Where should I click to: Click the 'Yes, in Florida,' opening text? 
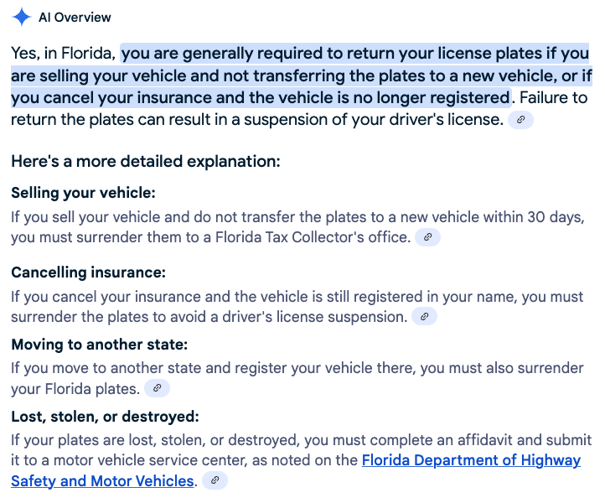[x=63, y=54]
